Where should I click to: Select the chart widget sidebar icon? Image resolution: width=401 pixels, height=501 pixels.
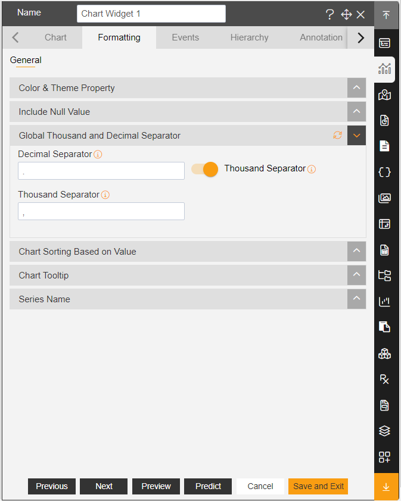(x=384, y=68)
